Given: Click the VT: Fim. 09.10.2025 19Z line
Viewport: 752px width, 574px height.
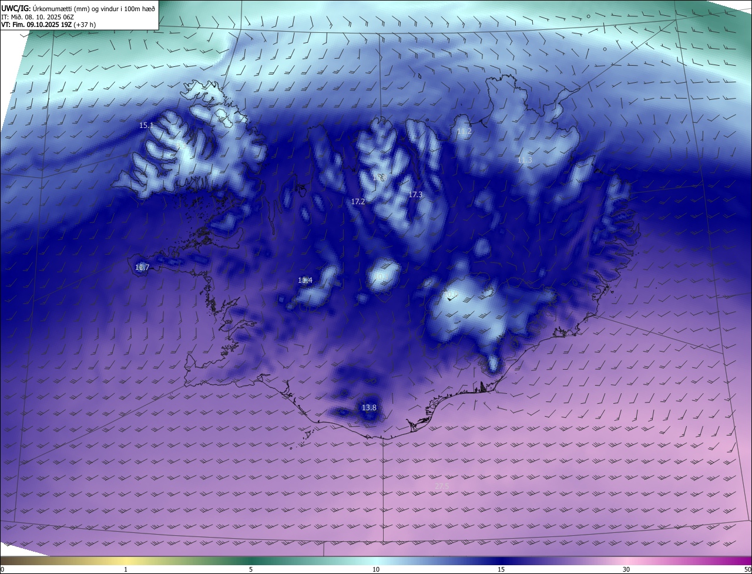Looking at the screenshot, I should [x=48, y=25].
